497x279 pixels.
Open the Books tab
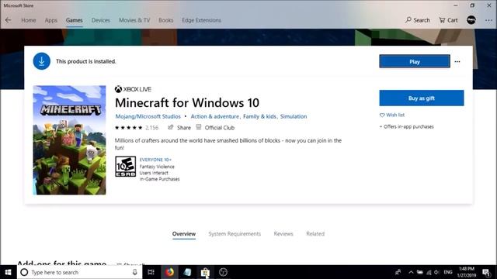tap(165, 20)
